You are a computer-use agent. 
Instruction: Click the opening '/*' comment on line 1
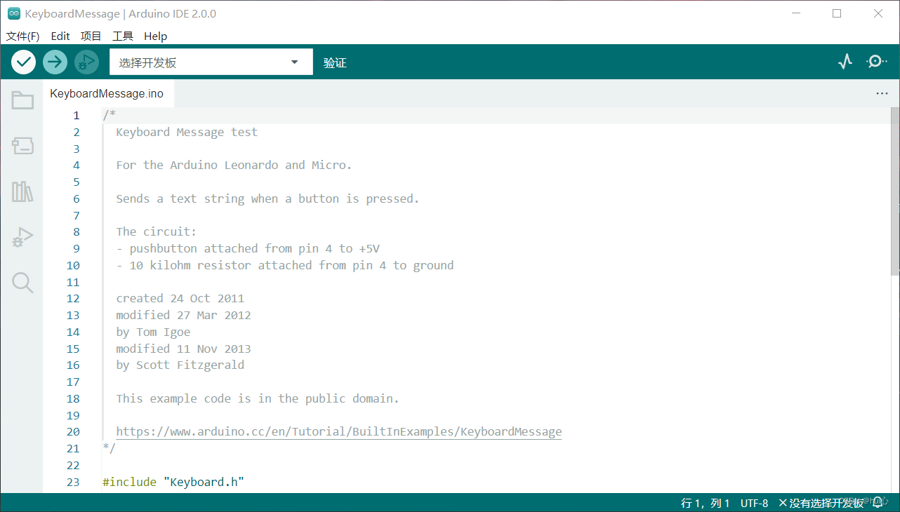point(109,116)
